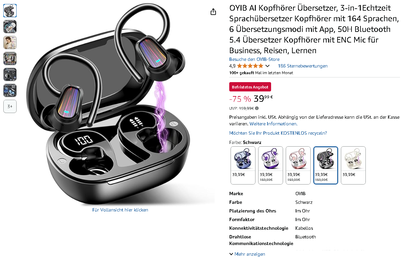Screen dimensions: 401x258
Task: Choose the black Schwarz color variant
Action: pyautogui.click(x=326, y=165)
